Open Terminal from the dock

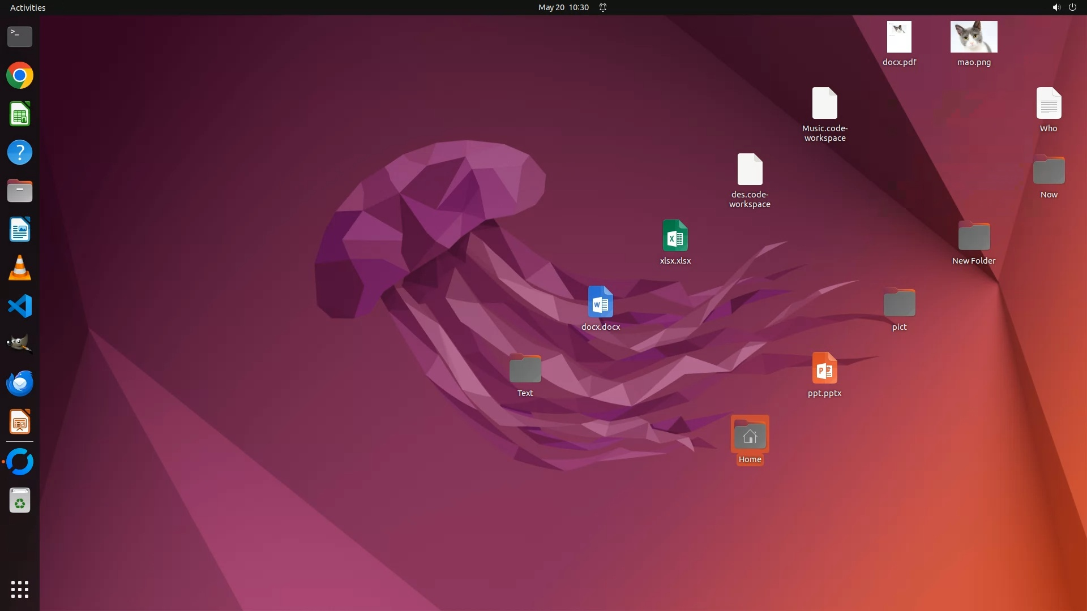tap(20, 36)
